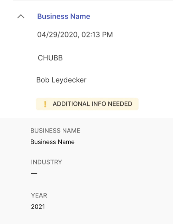Click the empty Industry dash value

34,173
